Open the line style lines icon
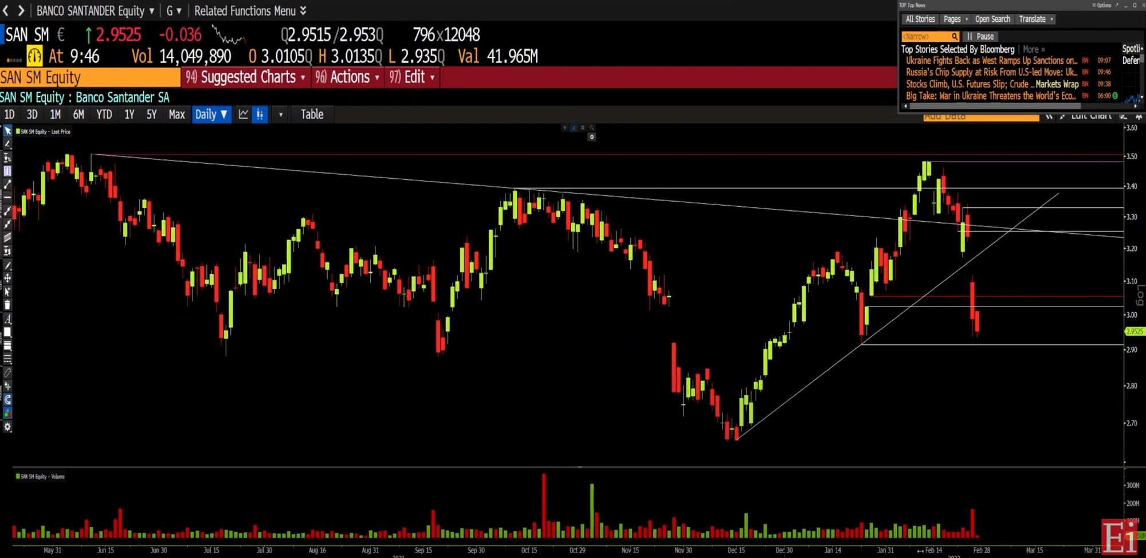This screenshot has height=558, width=1146. 7,359
